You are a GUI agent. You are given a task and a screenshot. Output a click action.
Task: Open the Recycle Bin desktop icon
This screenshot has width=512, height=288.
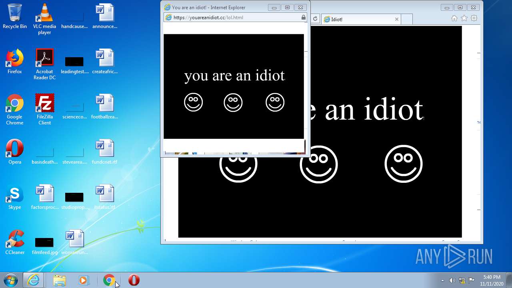[x=15, y=16]
